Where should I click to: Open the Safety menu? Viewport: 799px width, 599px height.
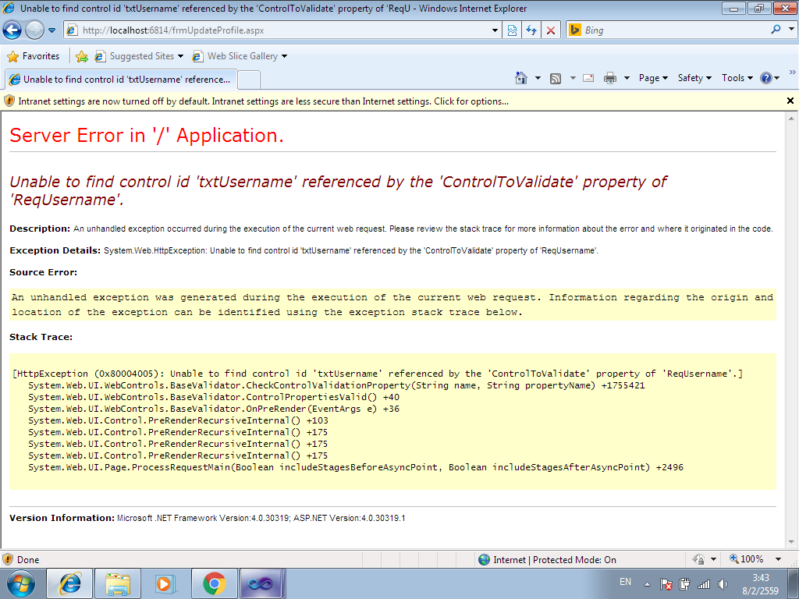[694, 78]
